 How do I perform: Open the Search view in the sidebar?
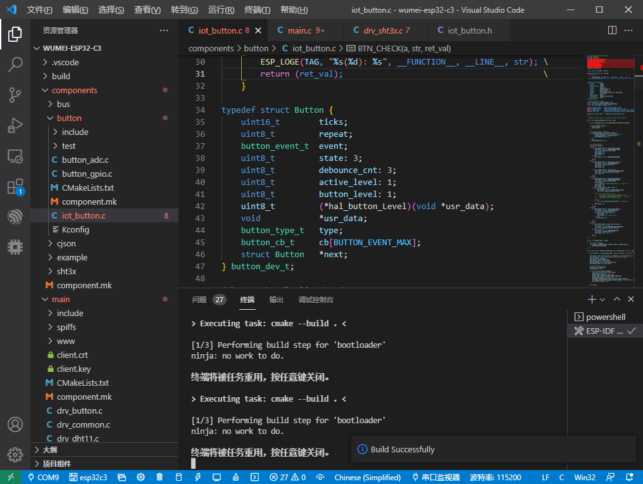click(15, 64)
